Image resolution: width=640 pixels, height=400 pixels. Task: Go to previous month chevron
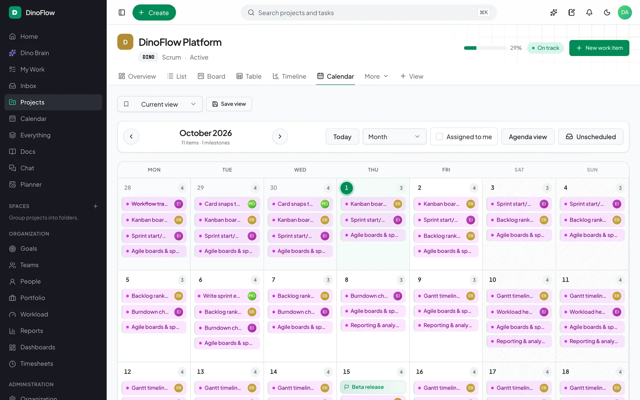(131, 136)
